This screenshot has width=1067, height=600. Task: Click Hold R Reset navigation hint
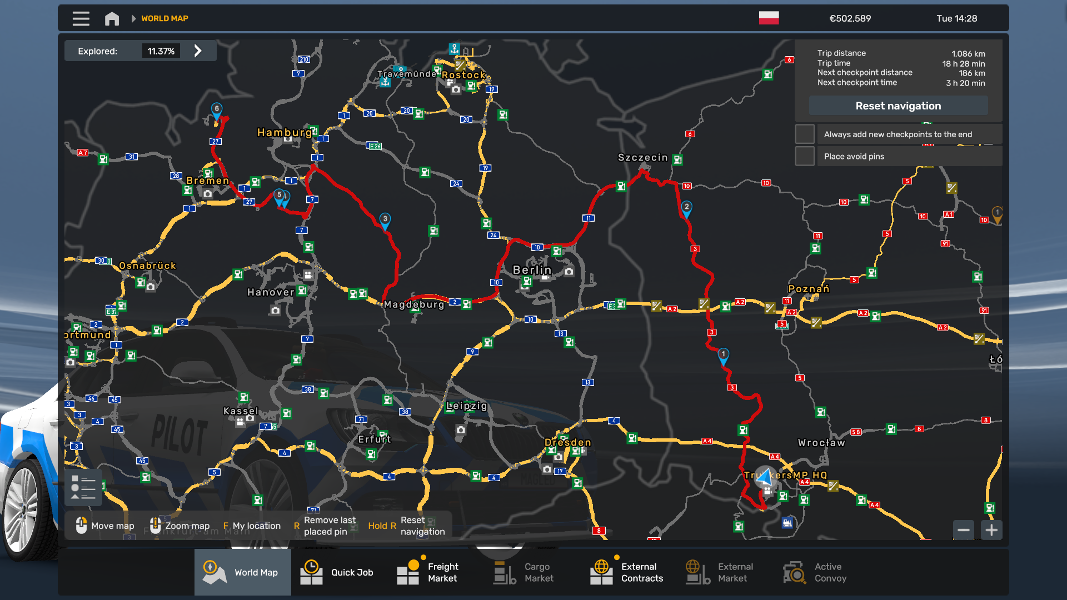(x=406, y=526)
